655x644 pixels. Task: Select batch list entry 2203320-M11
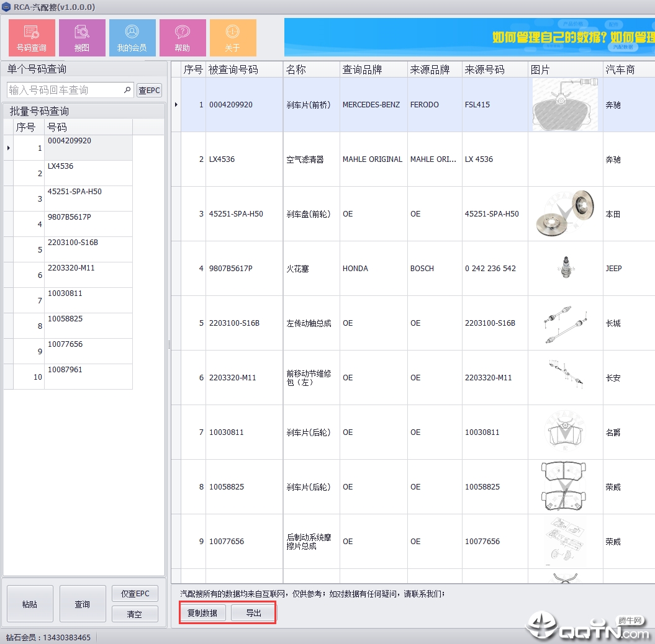(89, 275)
